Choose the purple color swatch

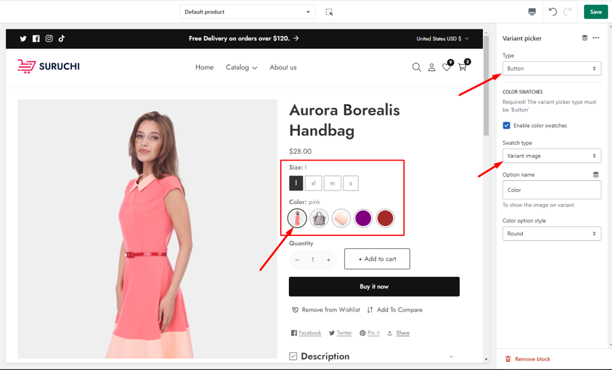pos(363,218)
